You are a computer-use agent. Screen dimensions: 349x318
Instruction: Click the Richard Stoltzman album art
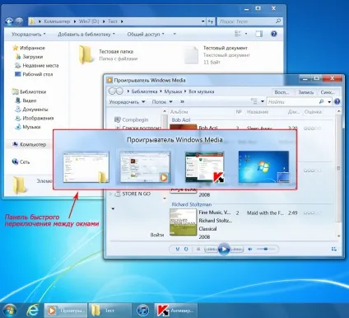click(x=183, y=222)
